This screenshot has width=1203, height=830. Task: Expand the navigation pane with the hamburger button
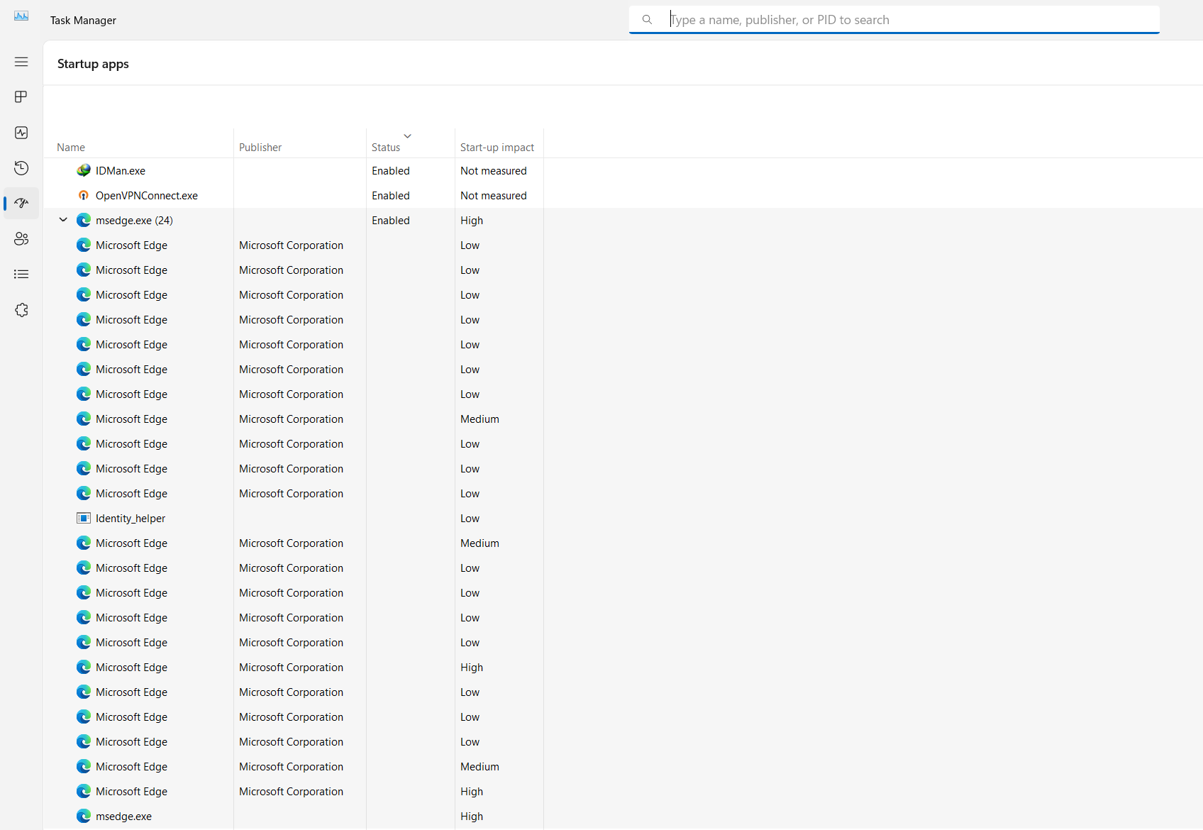pyautogui.click(x=21, y=62)
